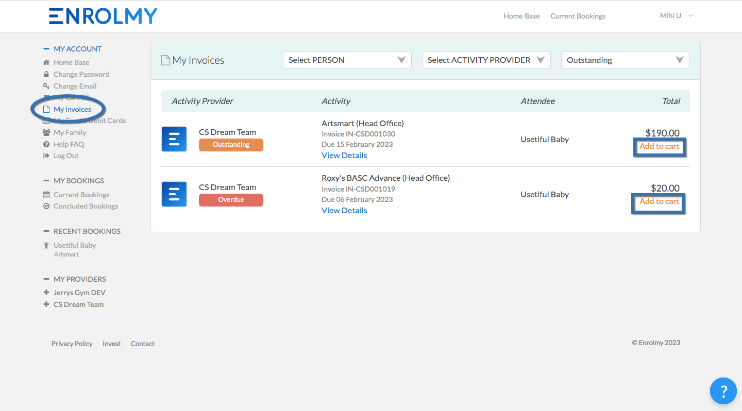Open My Family in the sidebar
Viewport: 742px width, 411px height.
tap(70, 132)
